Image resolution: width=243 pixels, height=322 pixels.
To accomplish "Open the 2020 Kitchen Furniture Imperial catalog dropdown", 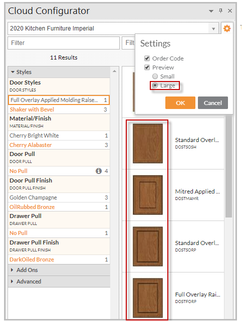I will 213,29.
